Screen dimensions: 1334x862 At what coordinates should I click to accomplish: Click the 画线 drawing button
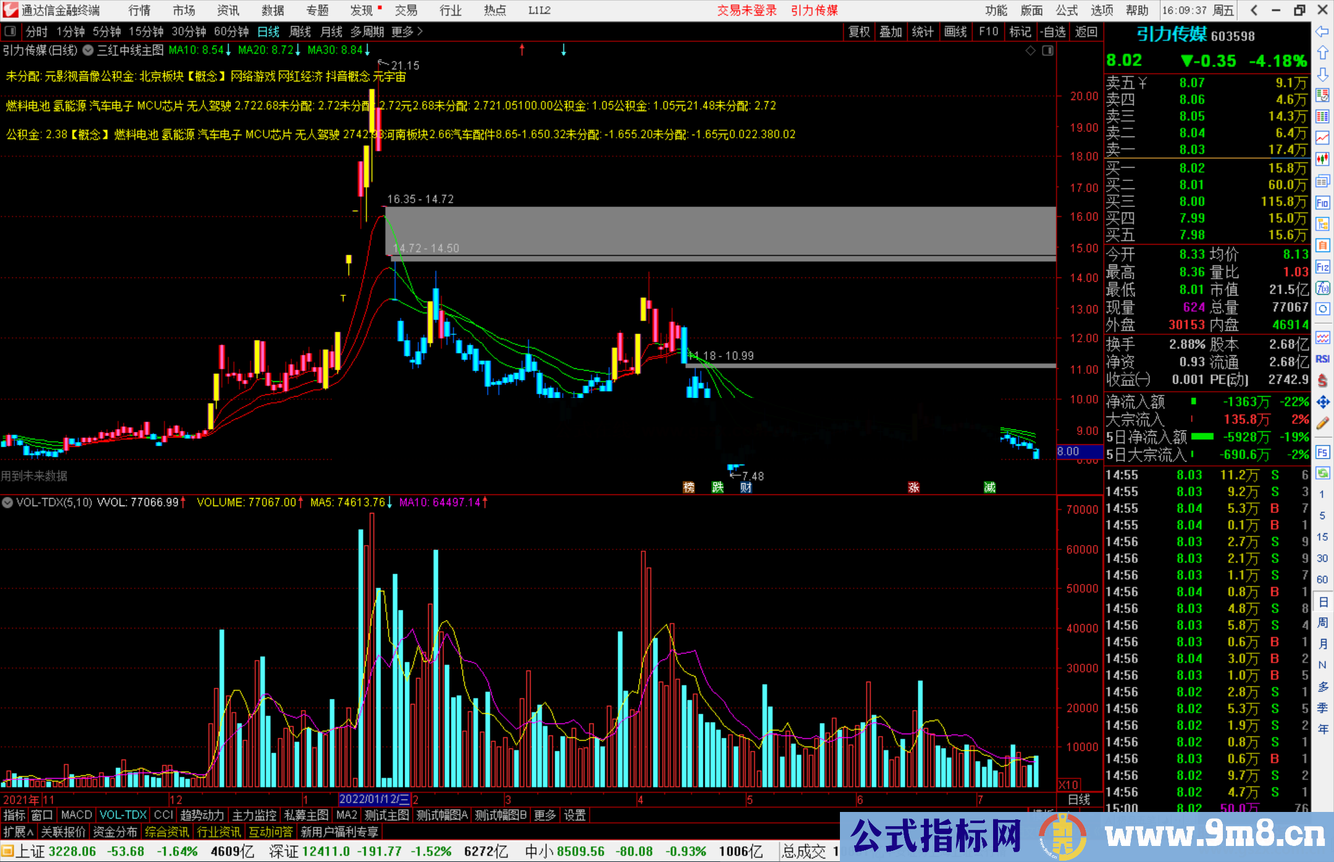click(955, 32)
